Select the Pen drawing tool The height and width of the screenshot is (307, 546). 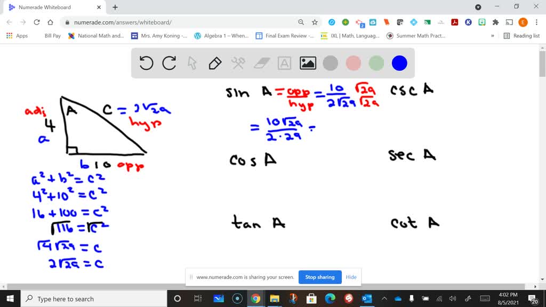[214, 63]
